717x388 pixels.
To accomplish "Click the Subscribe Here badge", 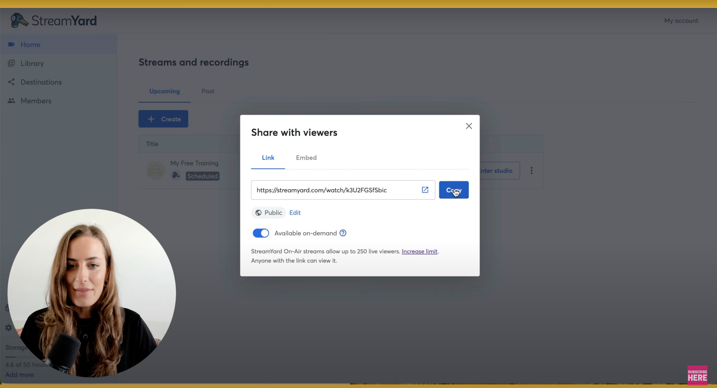I will pyautogui.click(x=697, y=375).
